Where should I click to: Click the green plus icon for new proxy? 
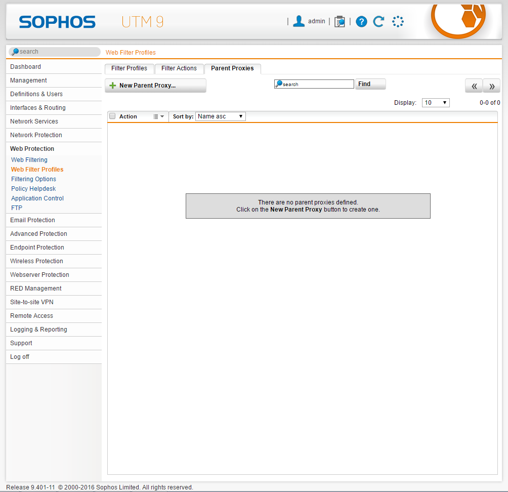[x=113, y=86]
